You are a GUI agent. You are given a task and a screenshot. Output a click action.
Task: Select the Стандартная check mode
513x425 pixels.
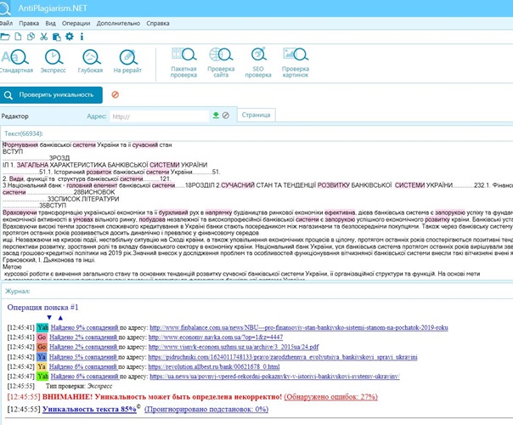coord(15,61)
